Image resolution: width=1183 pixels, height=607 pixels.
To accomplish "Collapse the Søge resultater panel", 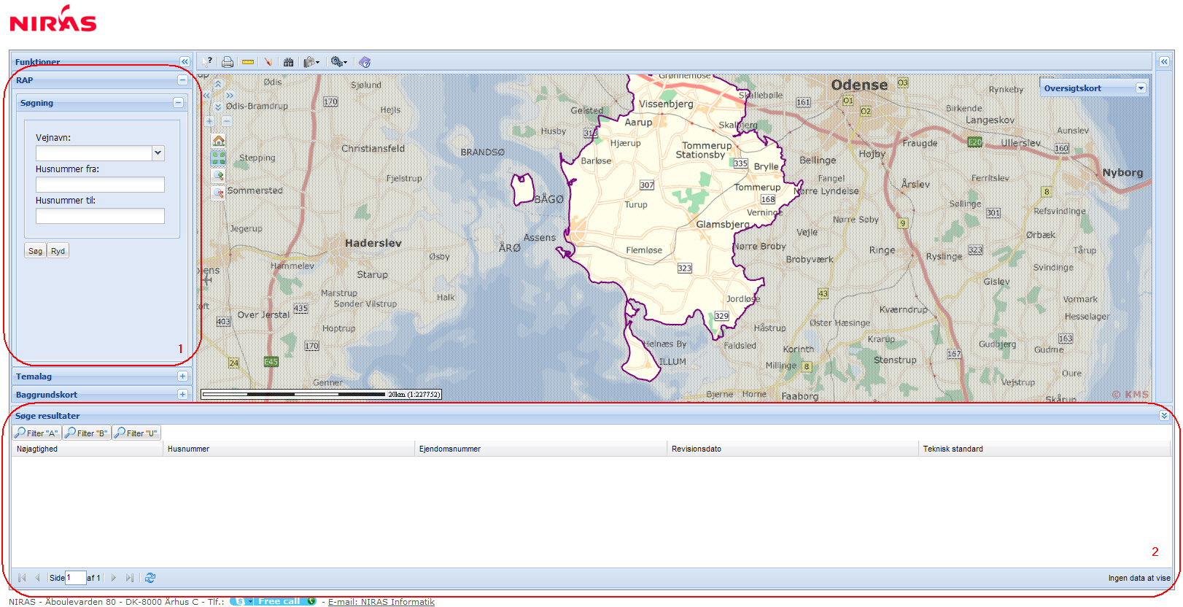I will (1164, 416).
